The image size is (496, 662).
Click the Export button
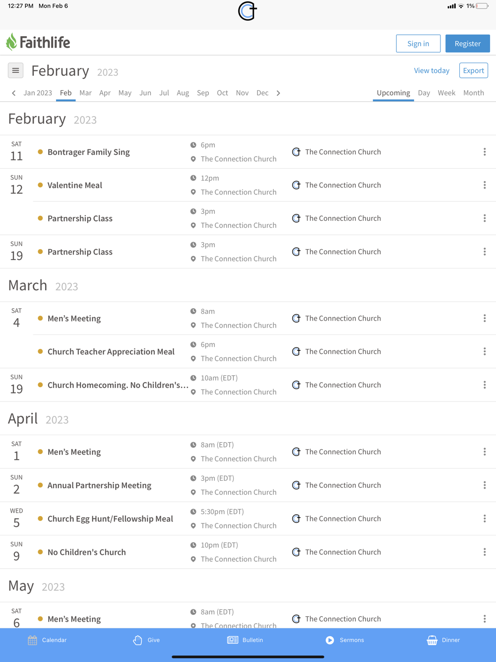(x=474, y=70)
